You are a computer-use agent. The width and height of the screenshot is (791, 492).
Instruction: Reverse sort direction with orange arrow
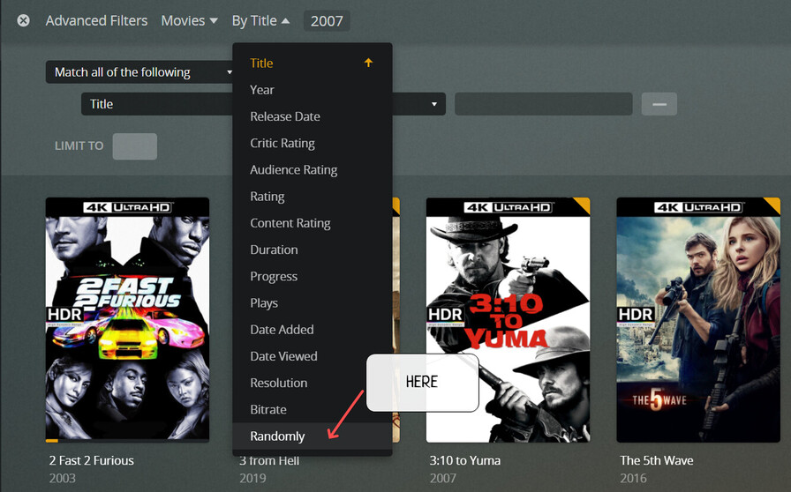click(x=368, y=63)
